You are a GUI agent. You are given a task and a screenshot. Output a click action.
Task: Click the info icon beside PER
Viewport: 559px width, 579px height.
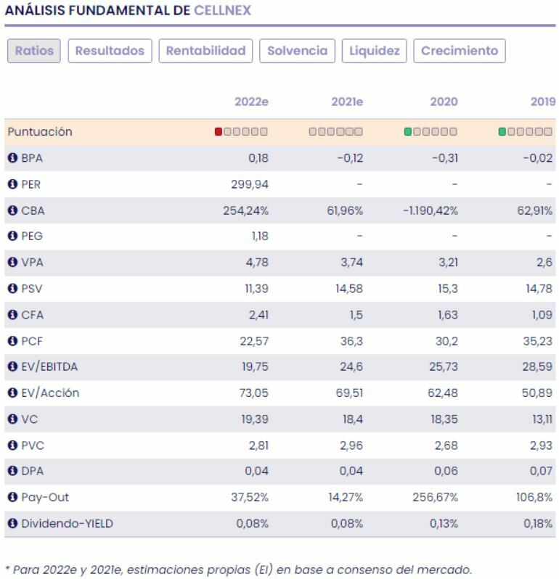pos(12,184)
